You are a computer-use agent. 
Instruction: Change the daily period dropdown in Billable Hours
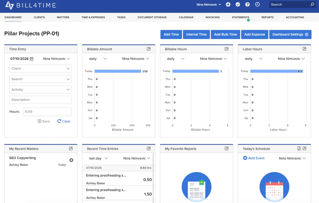click(x=176, y=59)
